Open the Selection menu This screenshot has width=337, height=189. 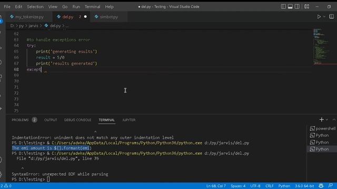coord(35,7)
